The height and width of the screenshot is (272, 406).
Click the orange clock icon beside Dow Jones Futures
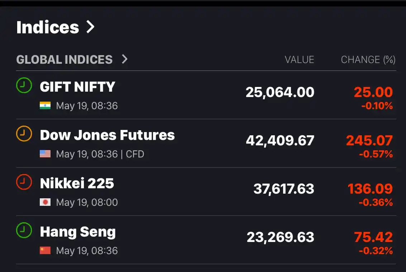[24, 133]
